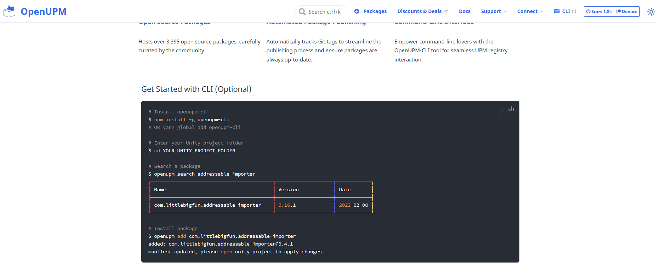Click the date value '2023-02-08'
The width and height of the screenshot is (655, 265).
click(353, 205)
